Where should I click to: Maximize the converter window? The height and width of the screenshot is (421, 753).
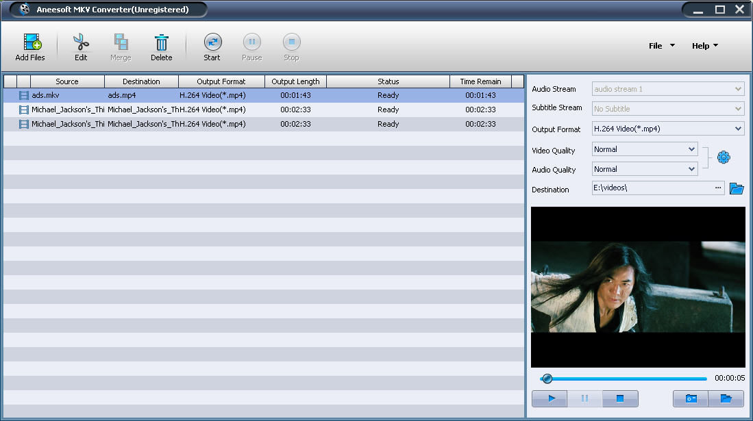(x=720, y=10)
